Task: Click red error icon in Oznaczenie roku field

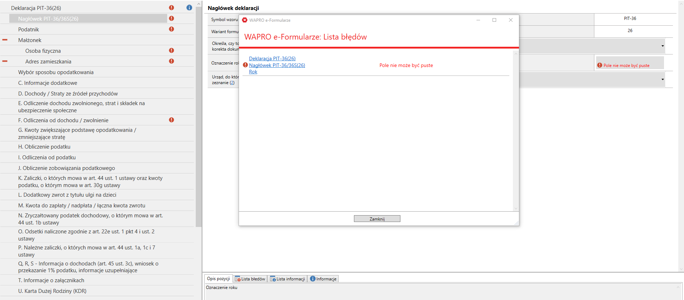Action: (600, 65)
